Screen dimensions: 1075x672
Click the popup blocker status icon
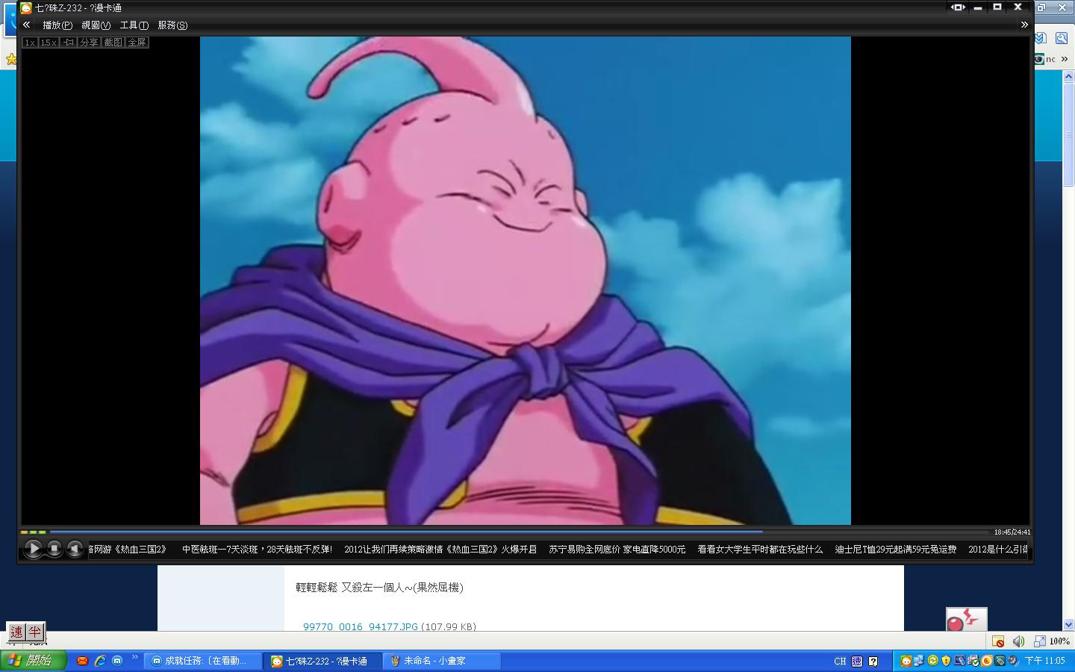point(998,641)
